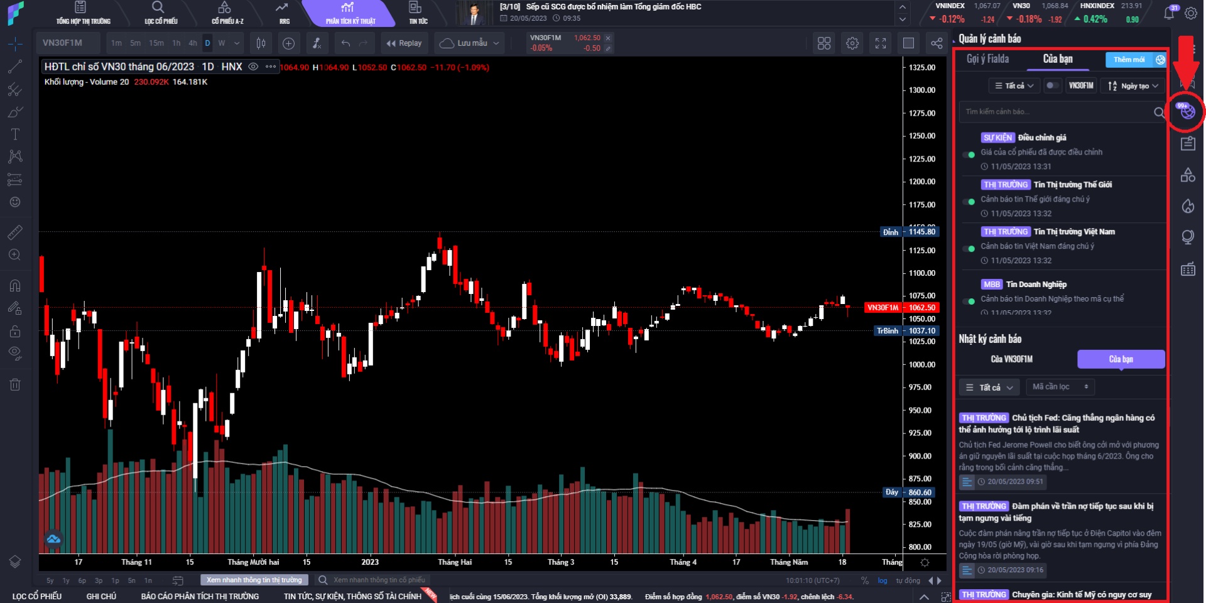Screen dimensions: 1206x603
Task: Open the Mã cần lọc filter dropdown
Action: click(1059, 387)
